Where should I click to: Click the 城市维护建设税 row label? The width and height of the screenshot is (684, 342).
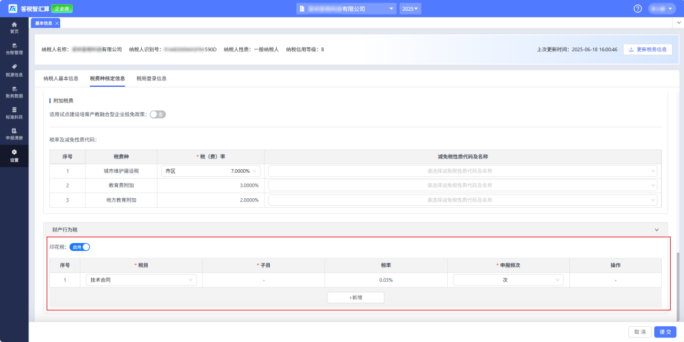click(x=121, y=171)
